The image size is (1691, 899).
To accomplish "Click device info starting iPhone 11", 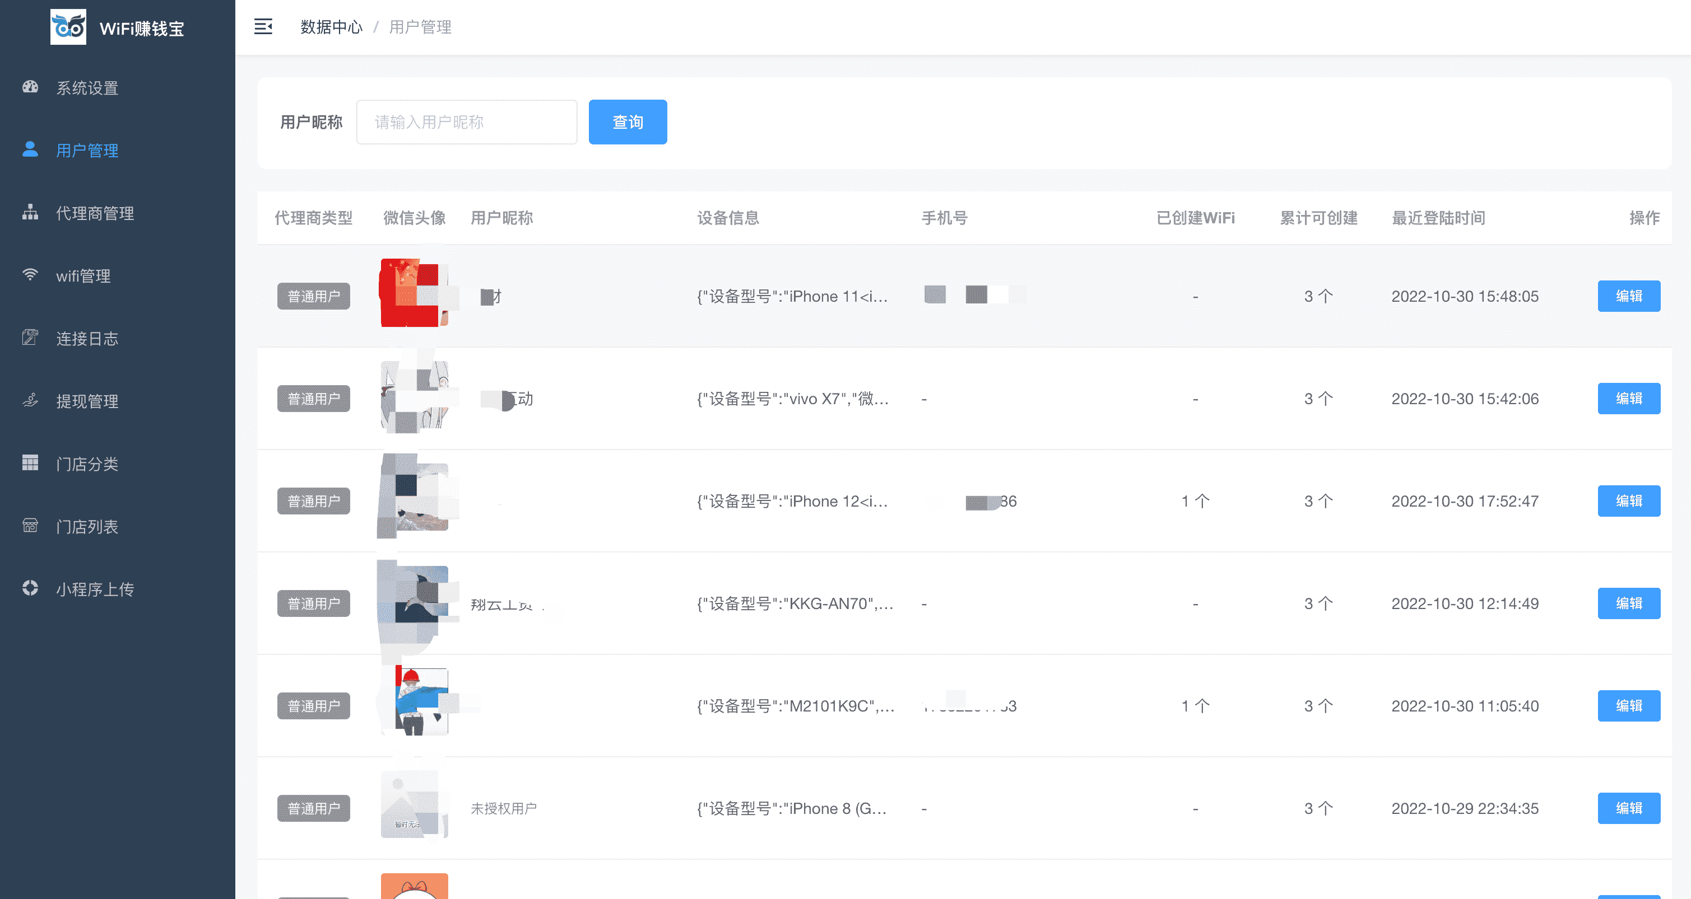I will pos(792,296).
